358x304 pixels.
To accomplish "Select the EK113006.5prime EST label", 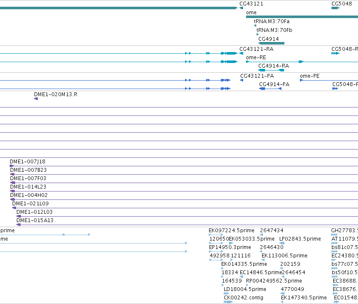I will tap(284, 256).
